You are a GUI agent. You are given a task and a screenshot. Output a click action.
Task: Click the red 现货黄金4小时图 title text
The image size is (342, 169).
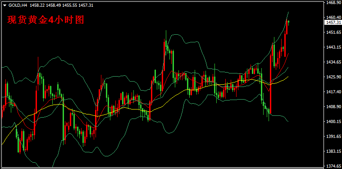pyautogui.click(x=46, y=20)
